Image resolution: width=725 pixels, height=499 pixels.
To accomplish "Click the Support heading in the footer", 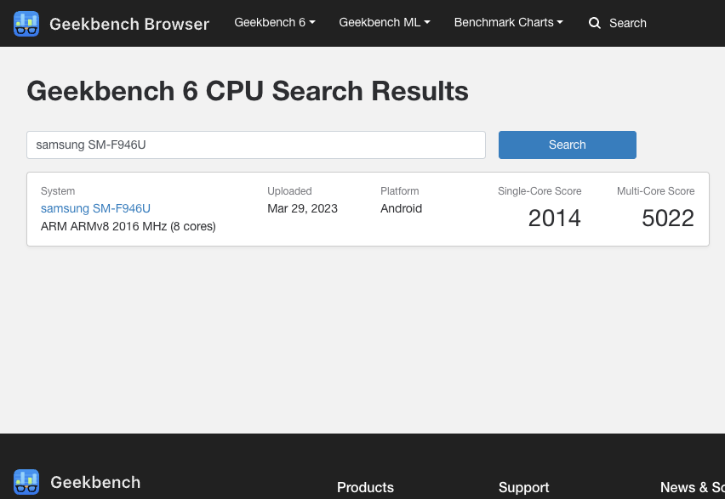I will pyautogui.click(x=523, y=487).
